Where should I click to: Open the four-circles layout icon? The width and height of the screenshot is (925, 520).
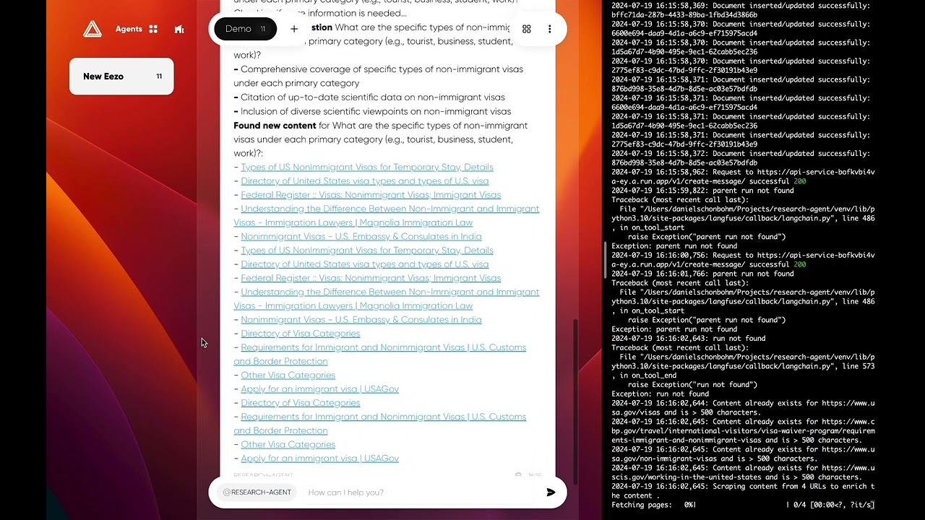527,29
